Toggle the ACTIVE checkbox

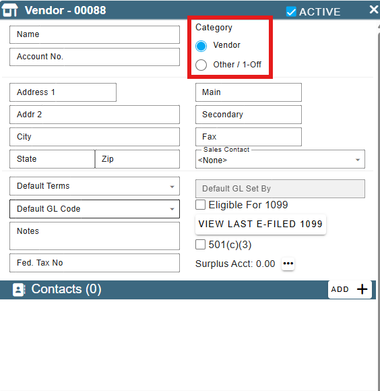point(291,11)
